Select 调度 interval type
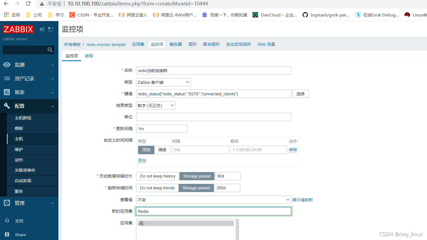 [x=162, y=150]
